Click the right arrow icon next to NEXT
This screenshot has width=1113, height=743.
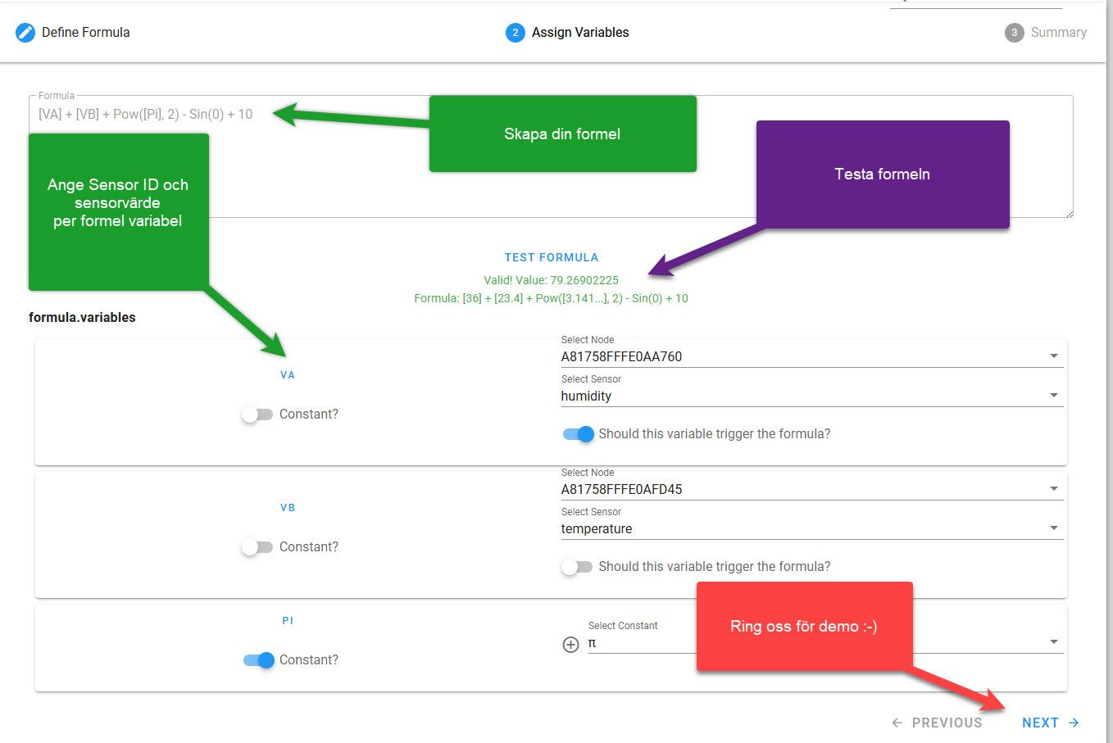pos(1074,723)
